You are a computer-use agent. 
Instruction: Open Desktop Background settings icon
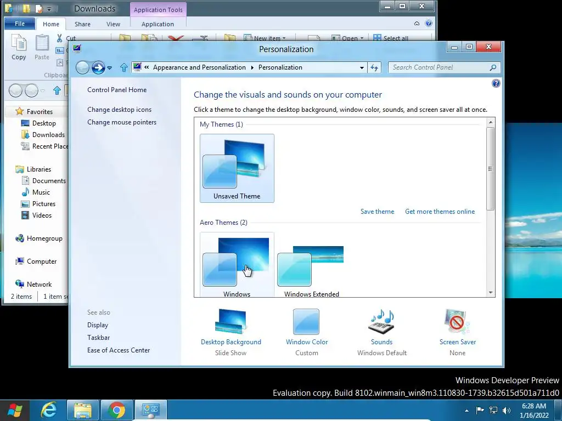coord(231,321)
